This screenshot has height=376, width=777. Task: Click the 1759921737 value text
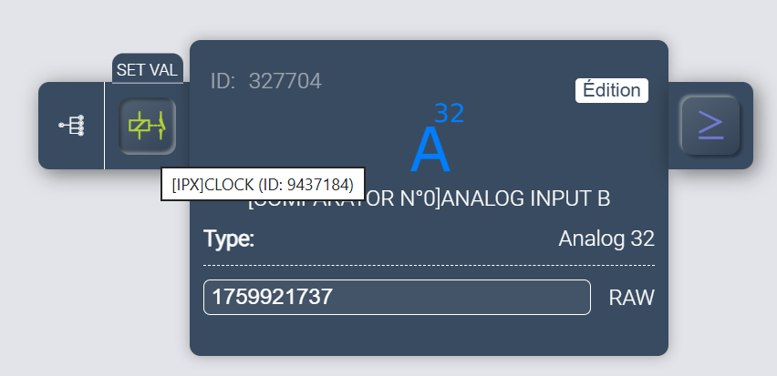pos(273,297)
